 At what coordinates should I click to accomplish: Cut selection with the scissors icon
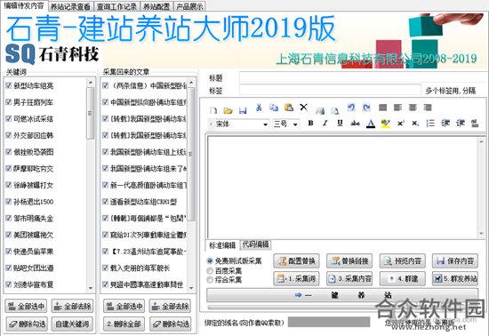[259, 108]
